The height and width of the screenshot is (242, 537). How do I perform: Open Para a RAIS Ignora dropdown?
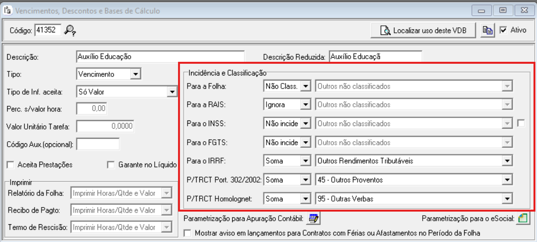click(305, 105)
